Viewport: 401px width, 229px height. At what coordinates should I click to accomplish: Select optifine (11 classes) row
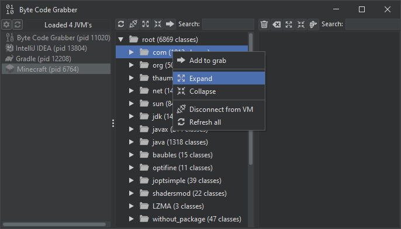(x=182, y=168)
